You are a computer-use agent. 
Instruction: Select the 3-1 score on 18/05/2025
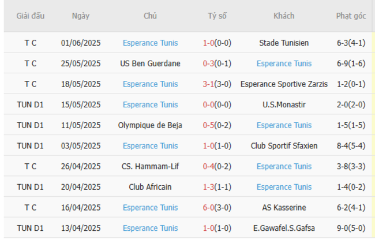(x=209, y=84)
